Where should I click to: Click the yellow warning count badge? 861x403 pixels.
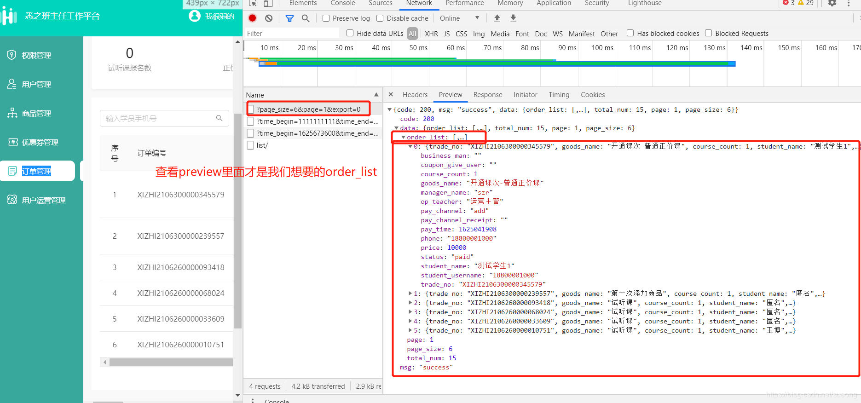pyautogui.click(x=806, y=3)
